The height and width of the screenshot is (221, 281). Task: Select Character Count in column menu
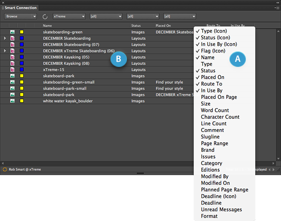[x=224, y=117]
